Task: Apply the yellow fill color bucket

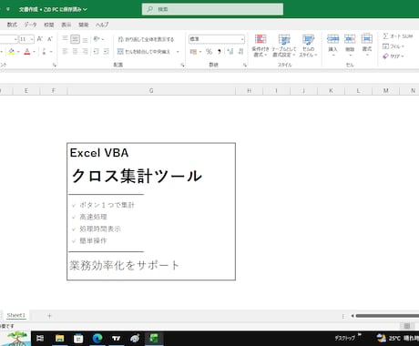Action: tap(12, 52)
